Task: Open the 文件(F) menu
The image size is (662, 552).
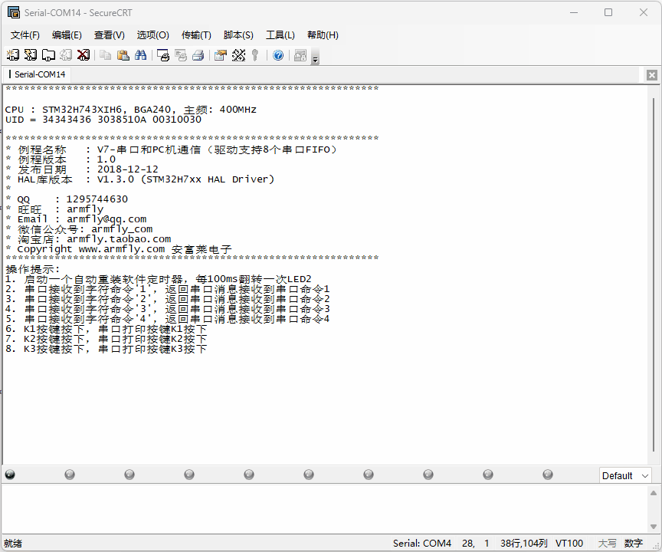Action: coord(25,35)
